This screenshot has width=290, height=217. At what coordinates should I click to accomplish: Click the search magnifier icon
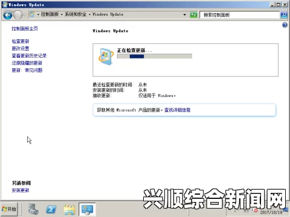pos(284,14)
